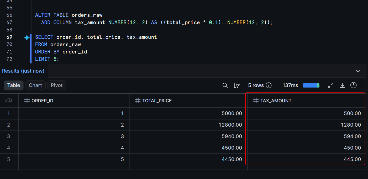This screenshot has width=368, height=179.
Task: Switch to the Chart view tab
Action: [35, 85]
